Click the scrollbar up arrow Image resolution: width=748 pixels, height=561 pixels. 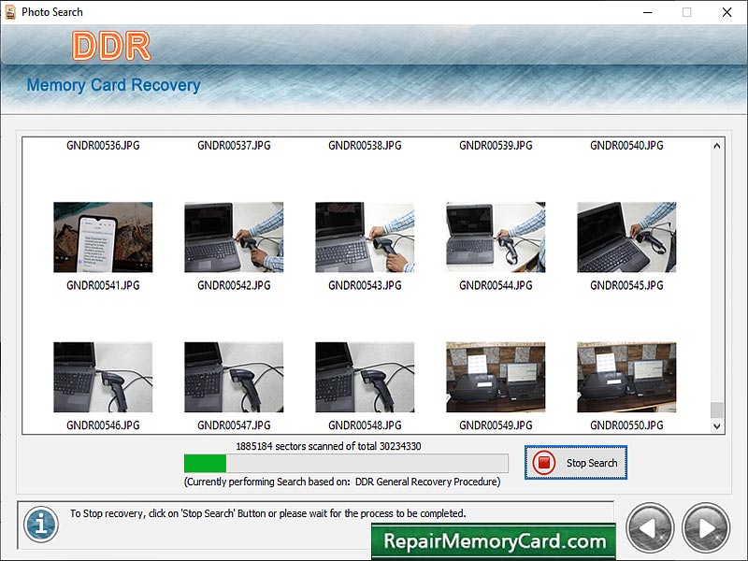tap(716, 146)
